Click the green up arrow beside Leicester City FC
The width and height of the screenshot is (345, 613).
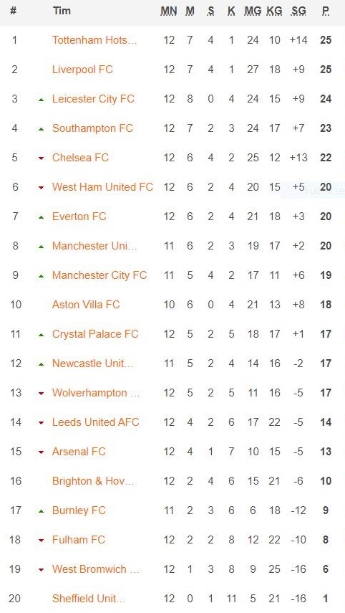click(x=41, y=100)
